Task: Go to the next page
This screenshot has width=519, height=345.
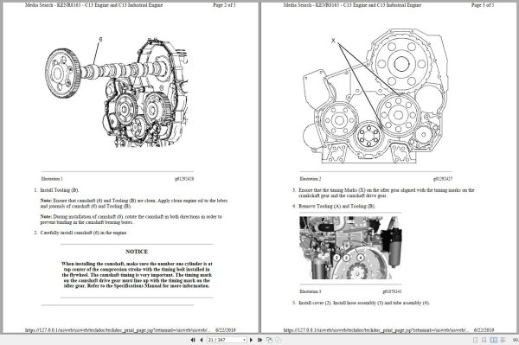Action: point(251,340)
